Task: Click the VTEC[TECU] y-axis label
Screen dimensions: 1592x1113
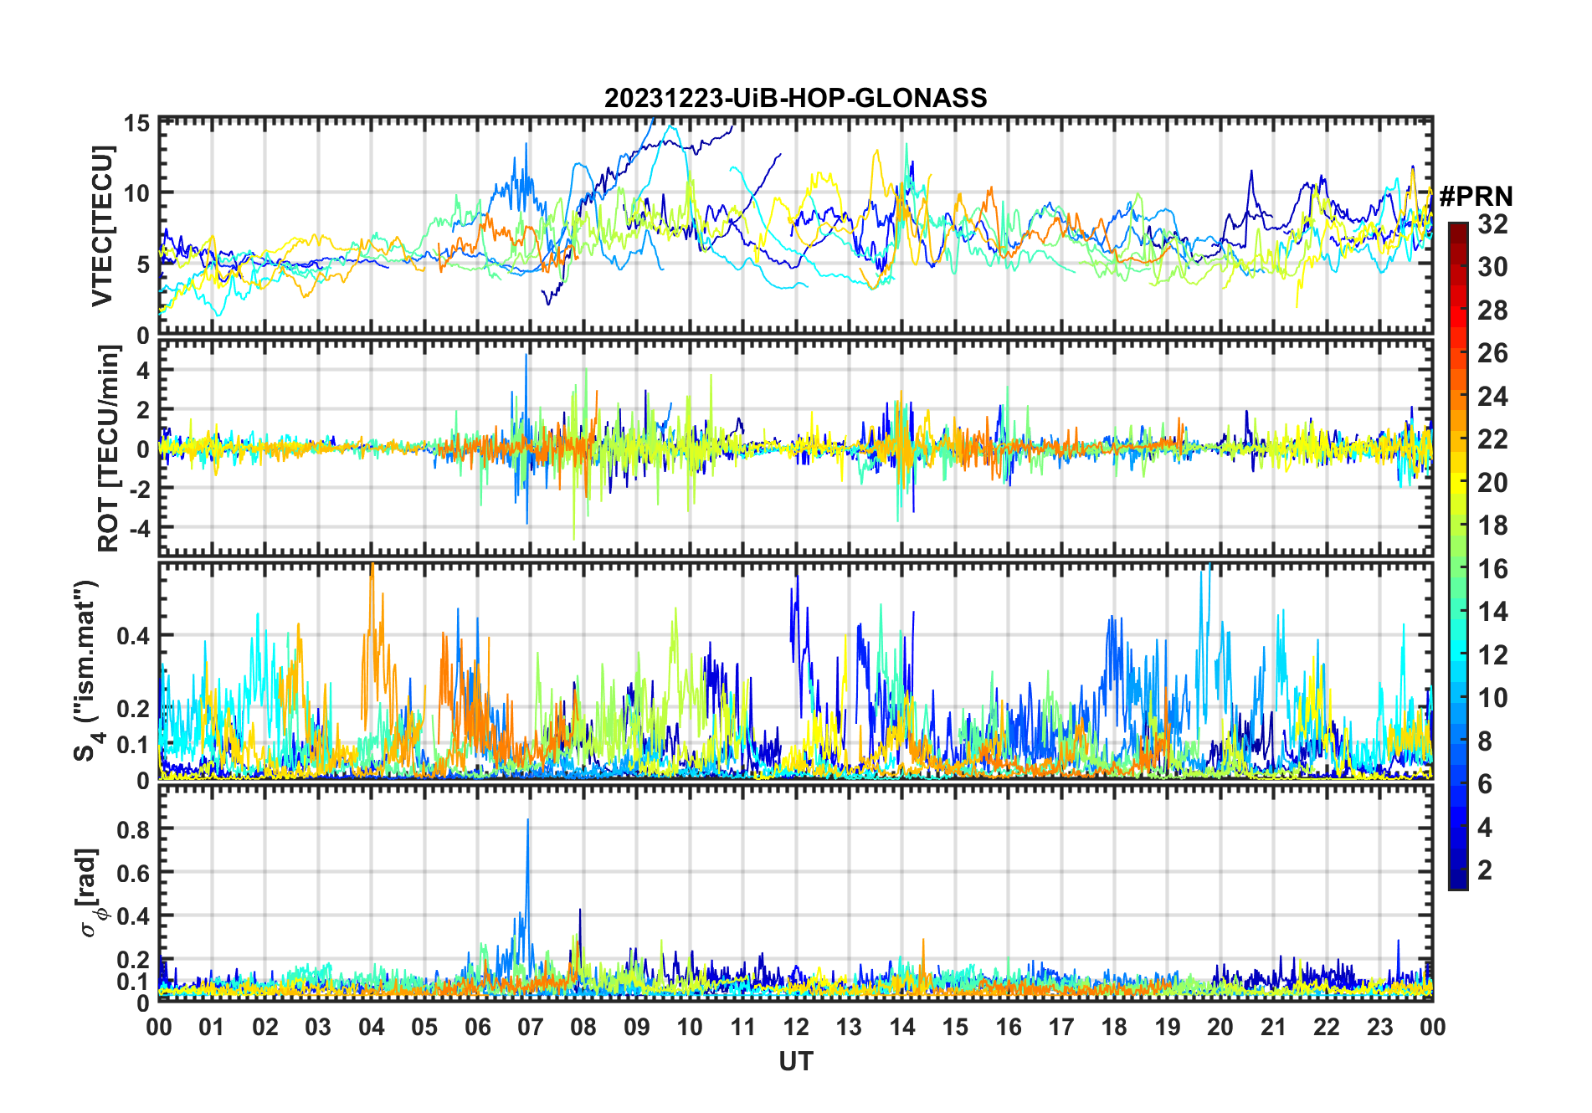Action: coord(102,226)
